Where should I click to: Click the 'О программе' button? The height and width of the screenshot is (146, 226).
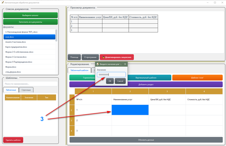[90, 57]
